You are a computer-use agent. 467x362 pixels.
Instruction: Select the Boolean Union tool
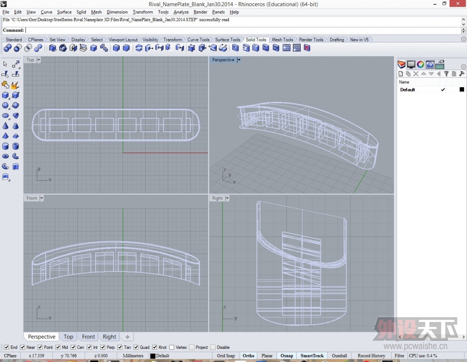(x=8, y=48)
